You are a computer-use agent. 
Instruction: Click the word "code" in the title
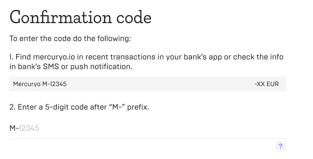[x=134, y=18]
